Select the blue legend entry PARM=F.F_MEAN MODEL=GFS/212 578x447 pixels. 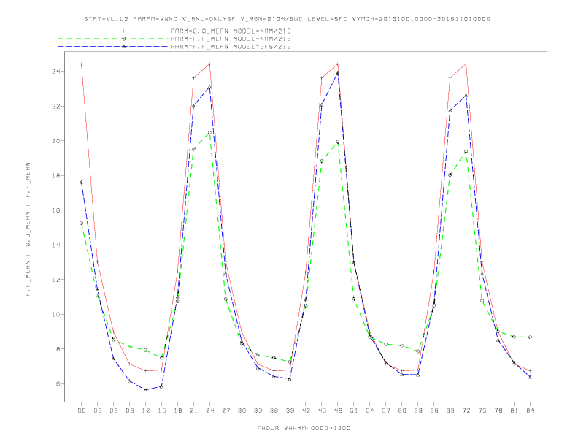pos(231,47)
